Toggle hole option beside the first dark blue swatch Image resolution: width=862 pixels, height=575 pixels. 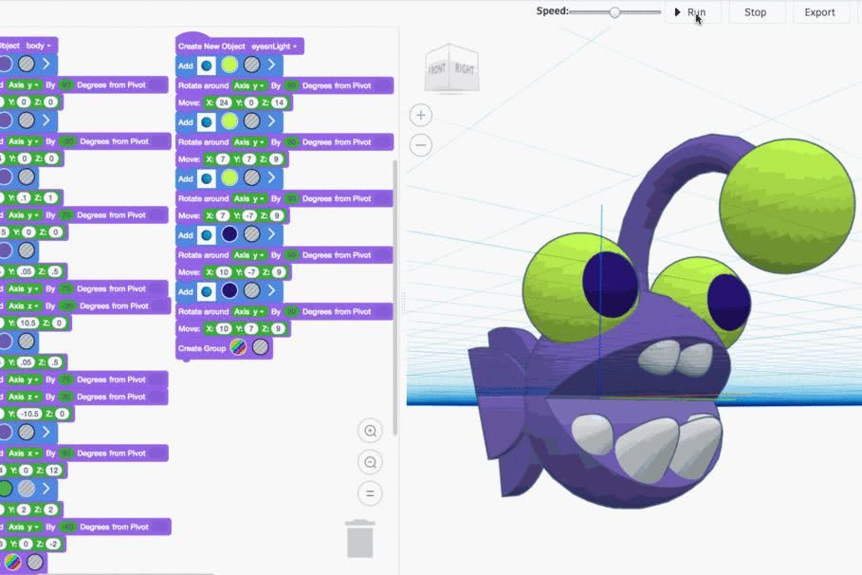[251, 235]
